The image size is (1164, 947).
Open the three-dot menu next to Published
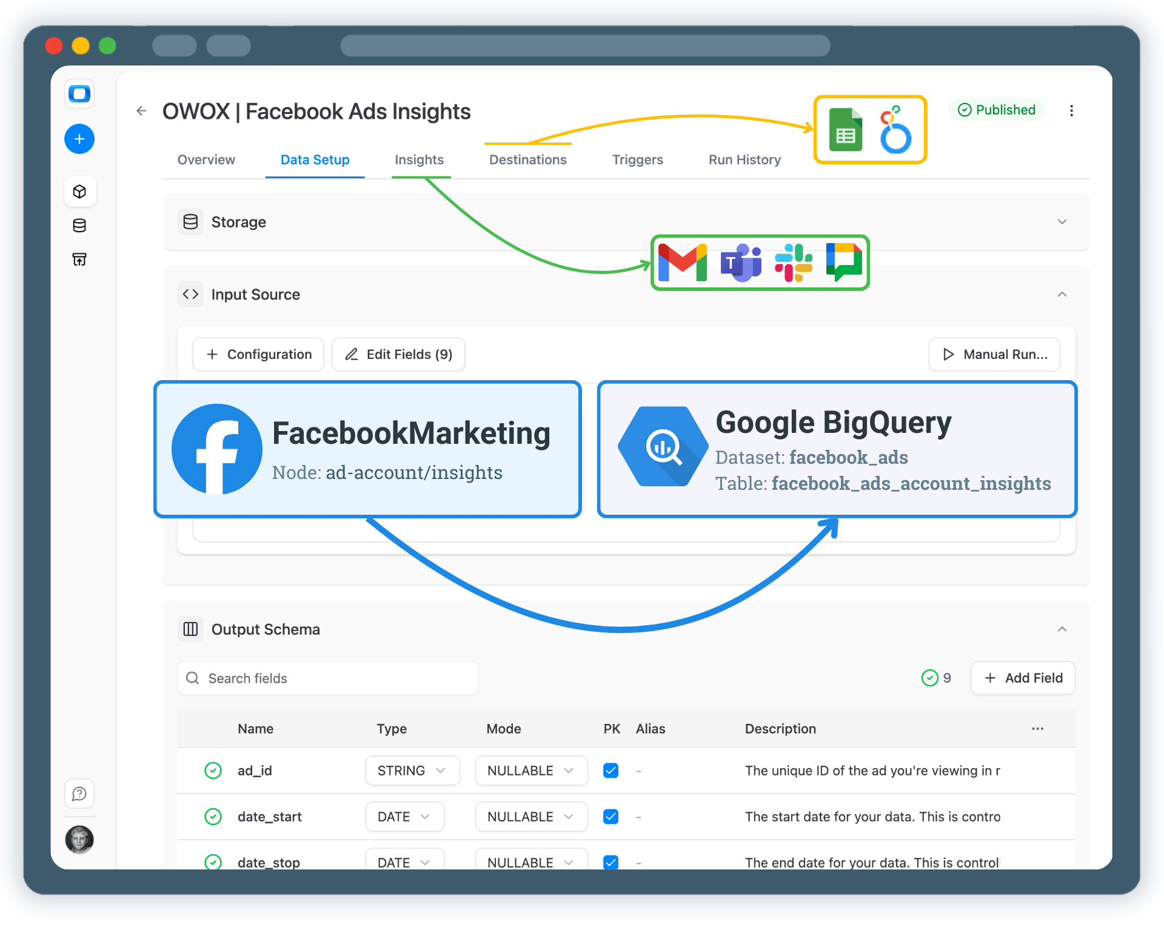click(1071, 110)
